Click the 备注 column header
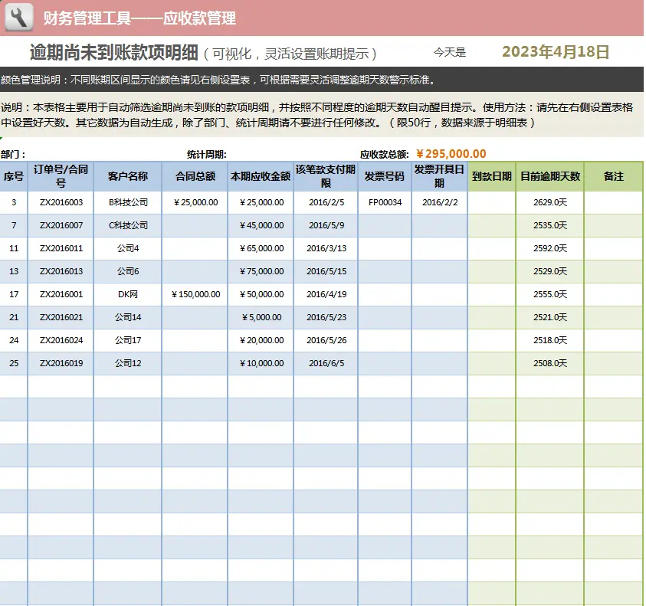The height and width of the screenshot is (606, 646). tap(613, 177)
